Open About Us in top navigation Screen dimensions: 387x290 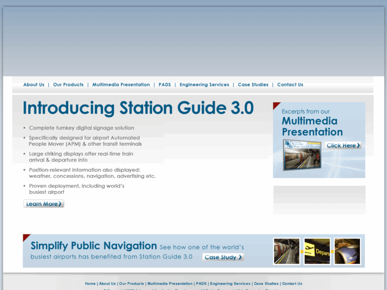[x=34, y=85]
